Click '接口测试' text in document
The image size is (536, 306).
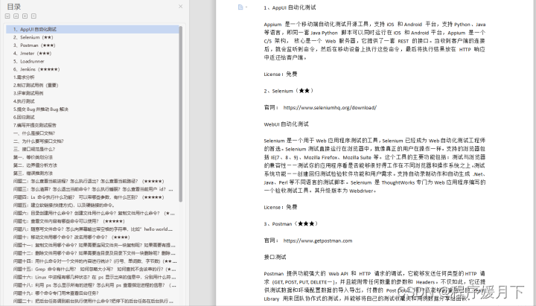click(275, 257)
